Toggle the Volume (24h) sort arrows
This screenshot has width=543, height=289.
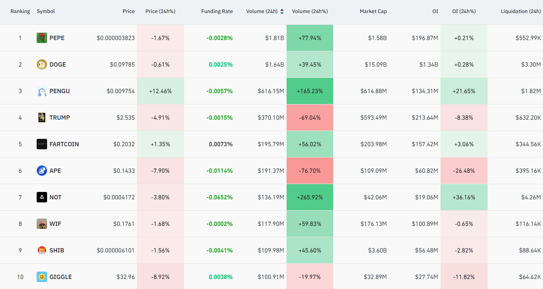click(x=282, y=11)
